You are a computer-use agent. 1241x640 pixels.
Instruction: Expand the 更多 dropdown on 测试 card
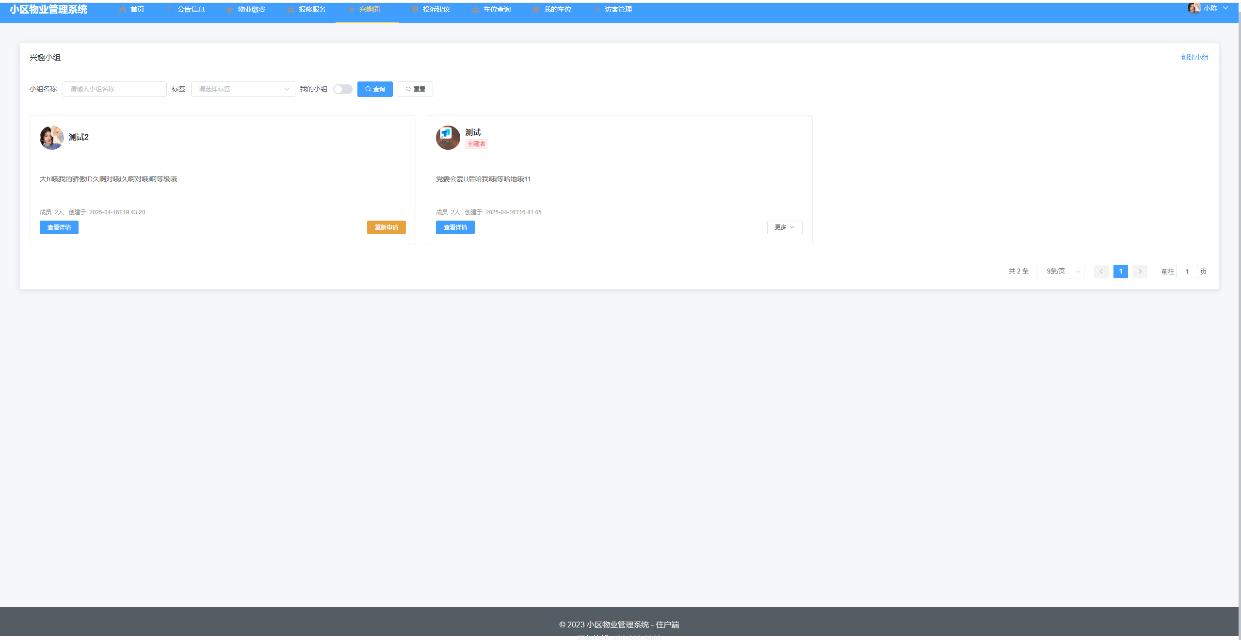pyautogui.click(x=784, y=227)
